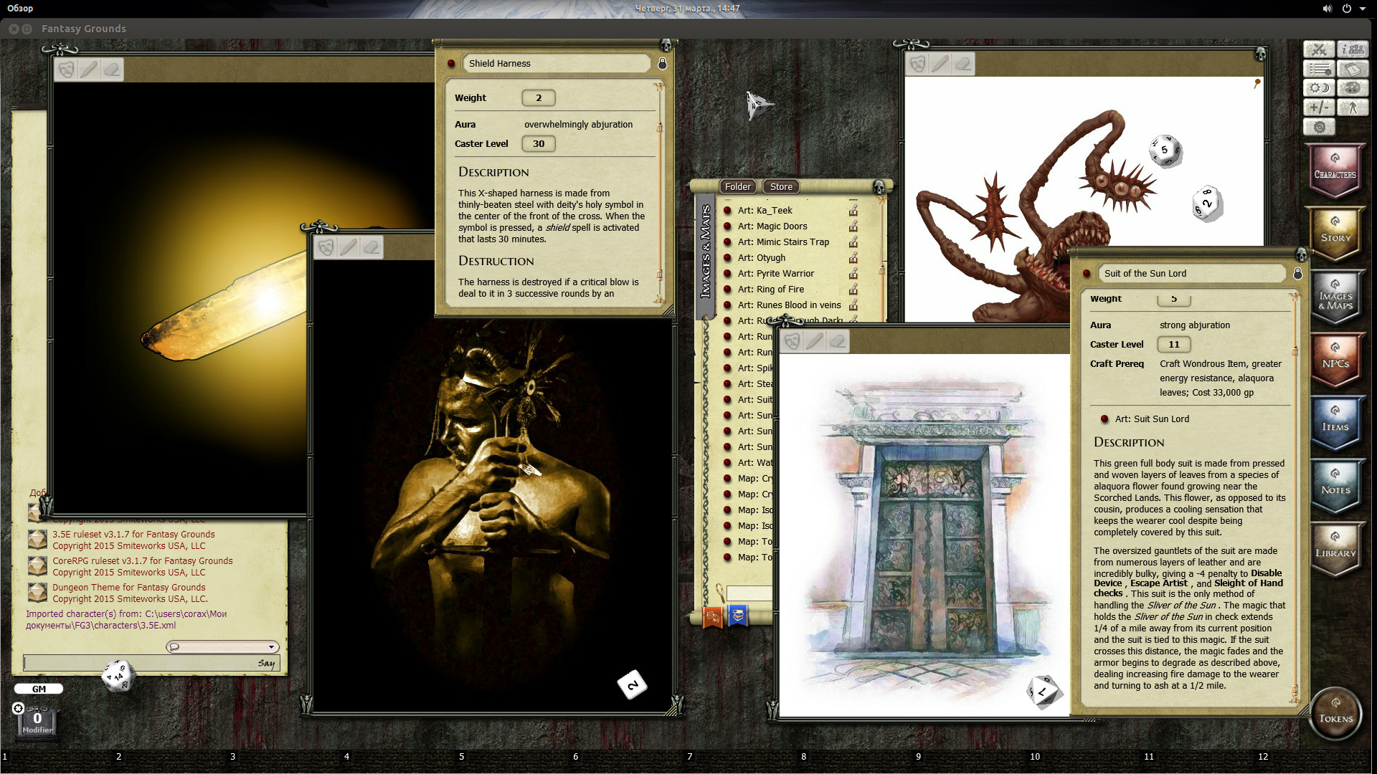Open the Options gear button
The height and width of the screenshot is (774, 1377).
point(1319,127)
